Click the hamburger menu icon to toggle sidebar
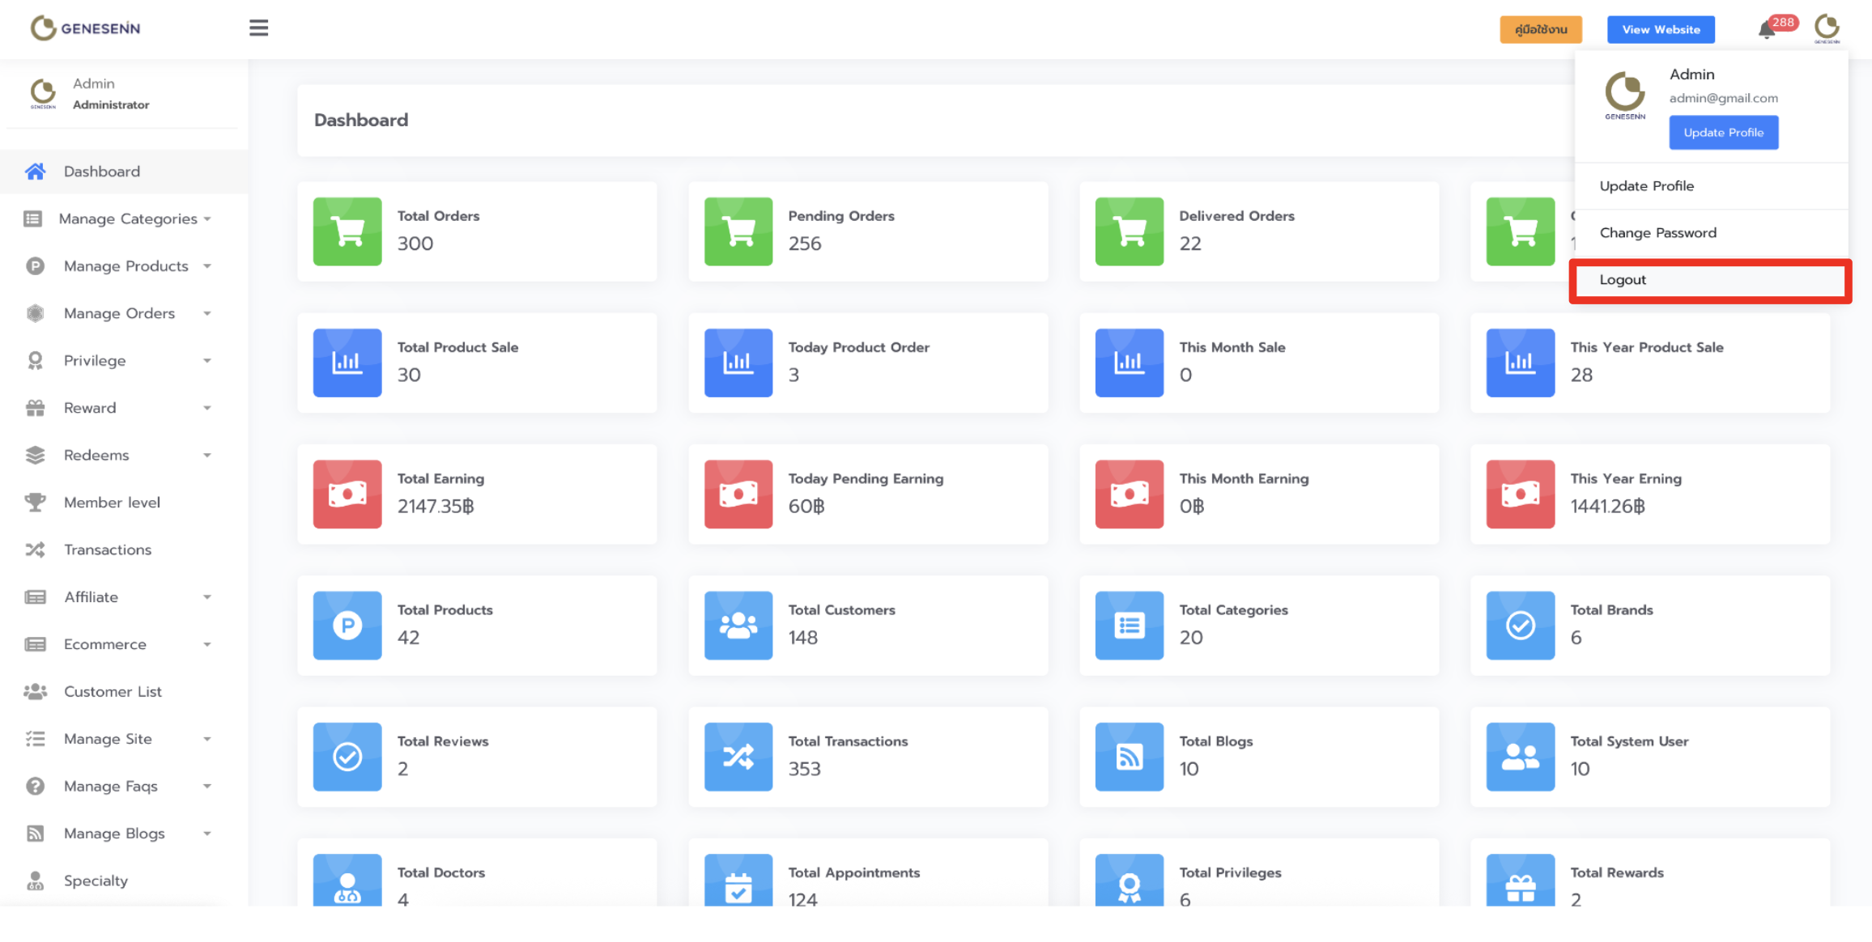 tap(258, 28)
